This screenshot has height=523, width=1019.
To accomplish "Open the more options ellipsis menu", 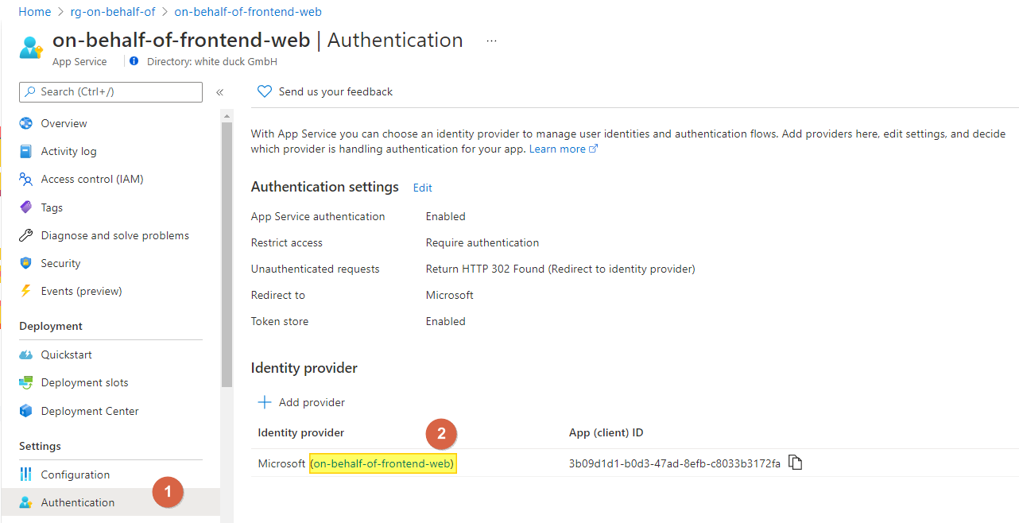I will 491,41.
